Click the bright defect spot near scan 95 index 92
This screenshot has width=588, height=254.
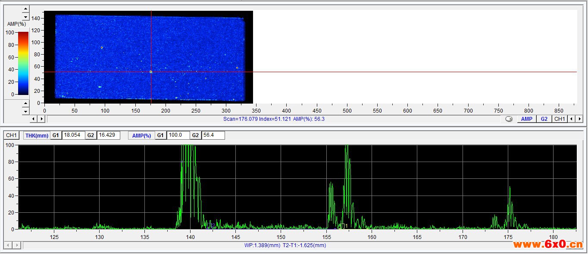102,48
